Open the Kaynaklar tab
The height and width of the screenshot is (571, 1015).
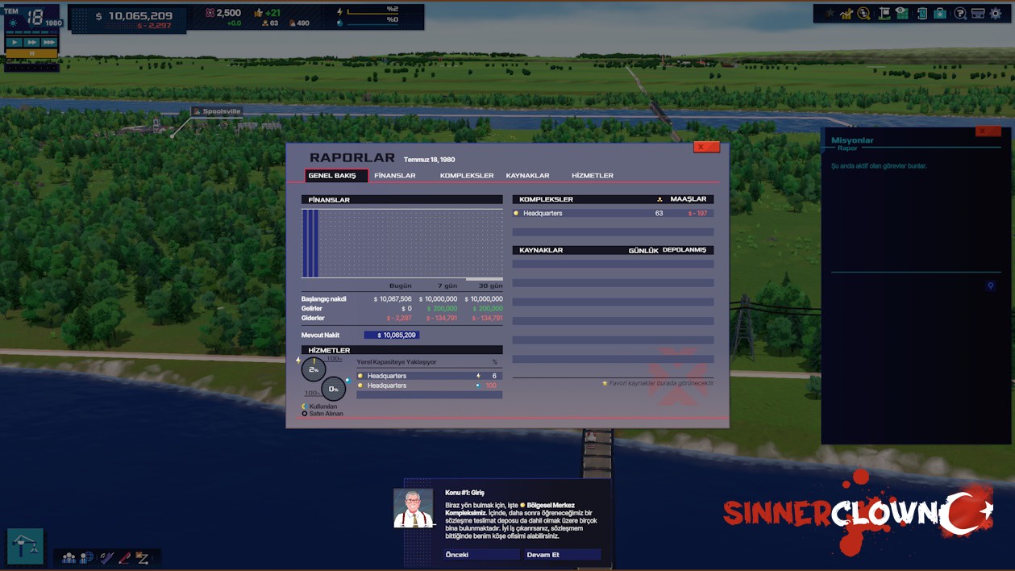coord(527,176)
